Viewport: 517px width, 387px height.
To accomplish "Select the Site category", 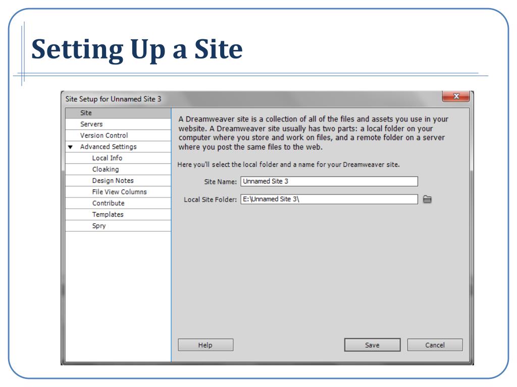I will [x=118, y=113].
